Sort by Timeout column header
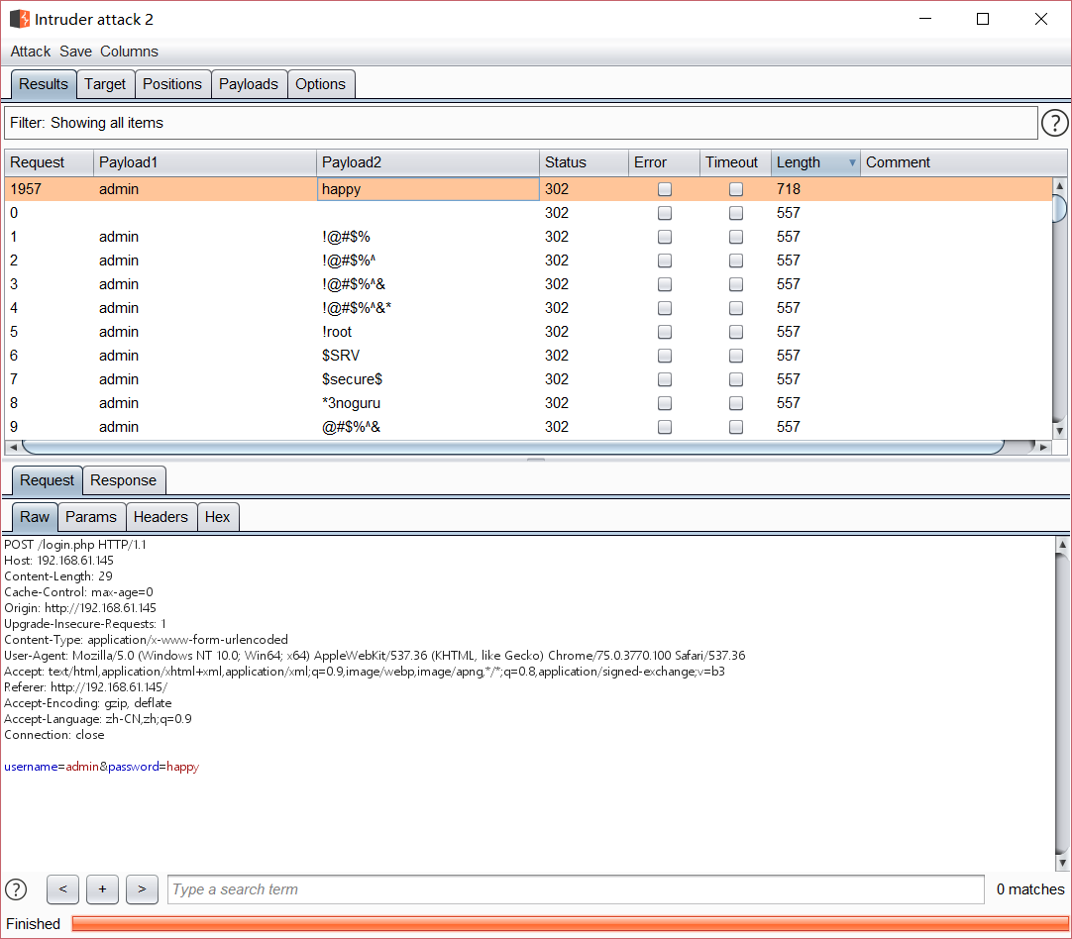This screenshot has height=939, width=1072. 735,162
